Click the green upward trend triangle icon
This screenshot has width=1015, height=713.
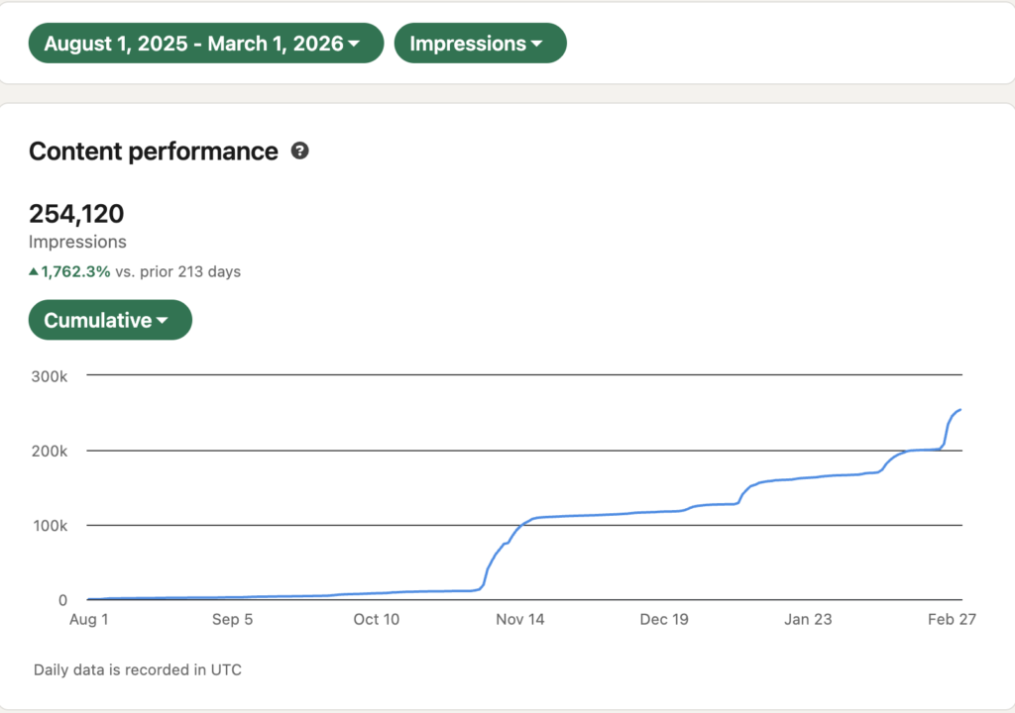click(34, 271)
